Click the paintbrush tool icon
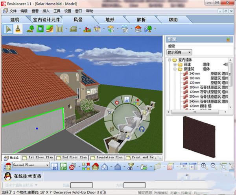Screen dimensions: 236x195 click(18, 28)
